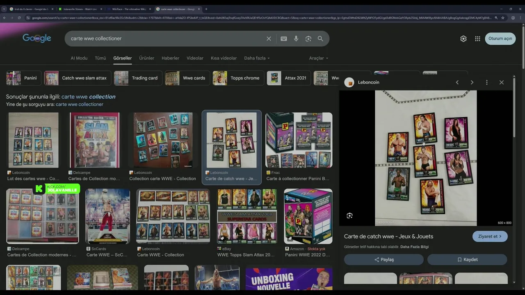525x295 pixels.
Task: Click the Kaydet save button
Action: pyautogui.click(x=467, y=259)
